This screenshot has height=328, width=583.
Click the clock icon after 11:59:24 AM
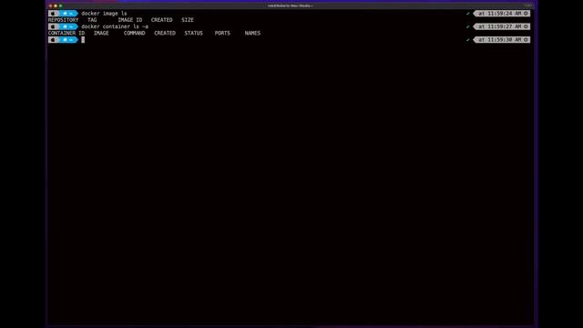(526, 14)
